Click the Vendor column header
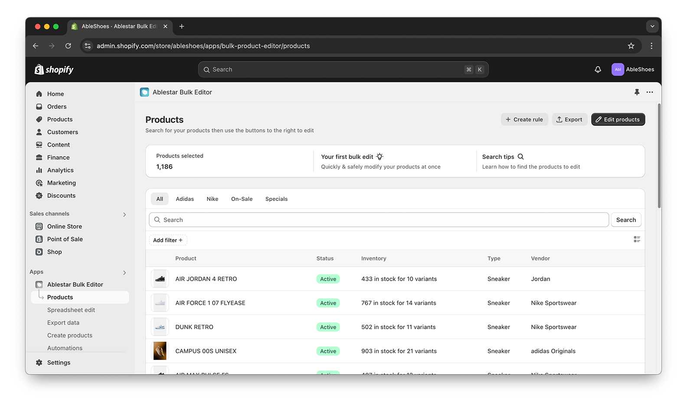This screenshot has width=687, height=408. pos(540,259)
